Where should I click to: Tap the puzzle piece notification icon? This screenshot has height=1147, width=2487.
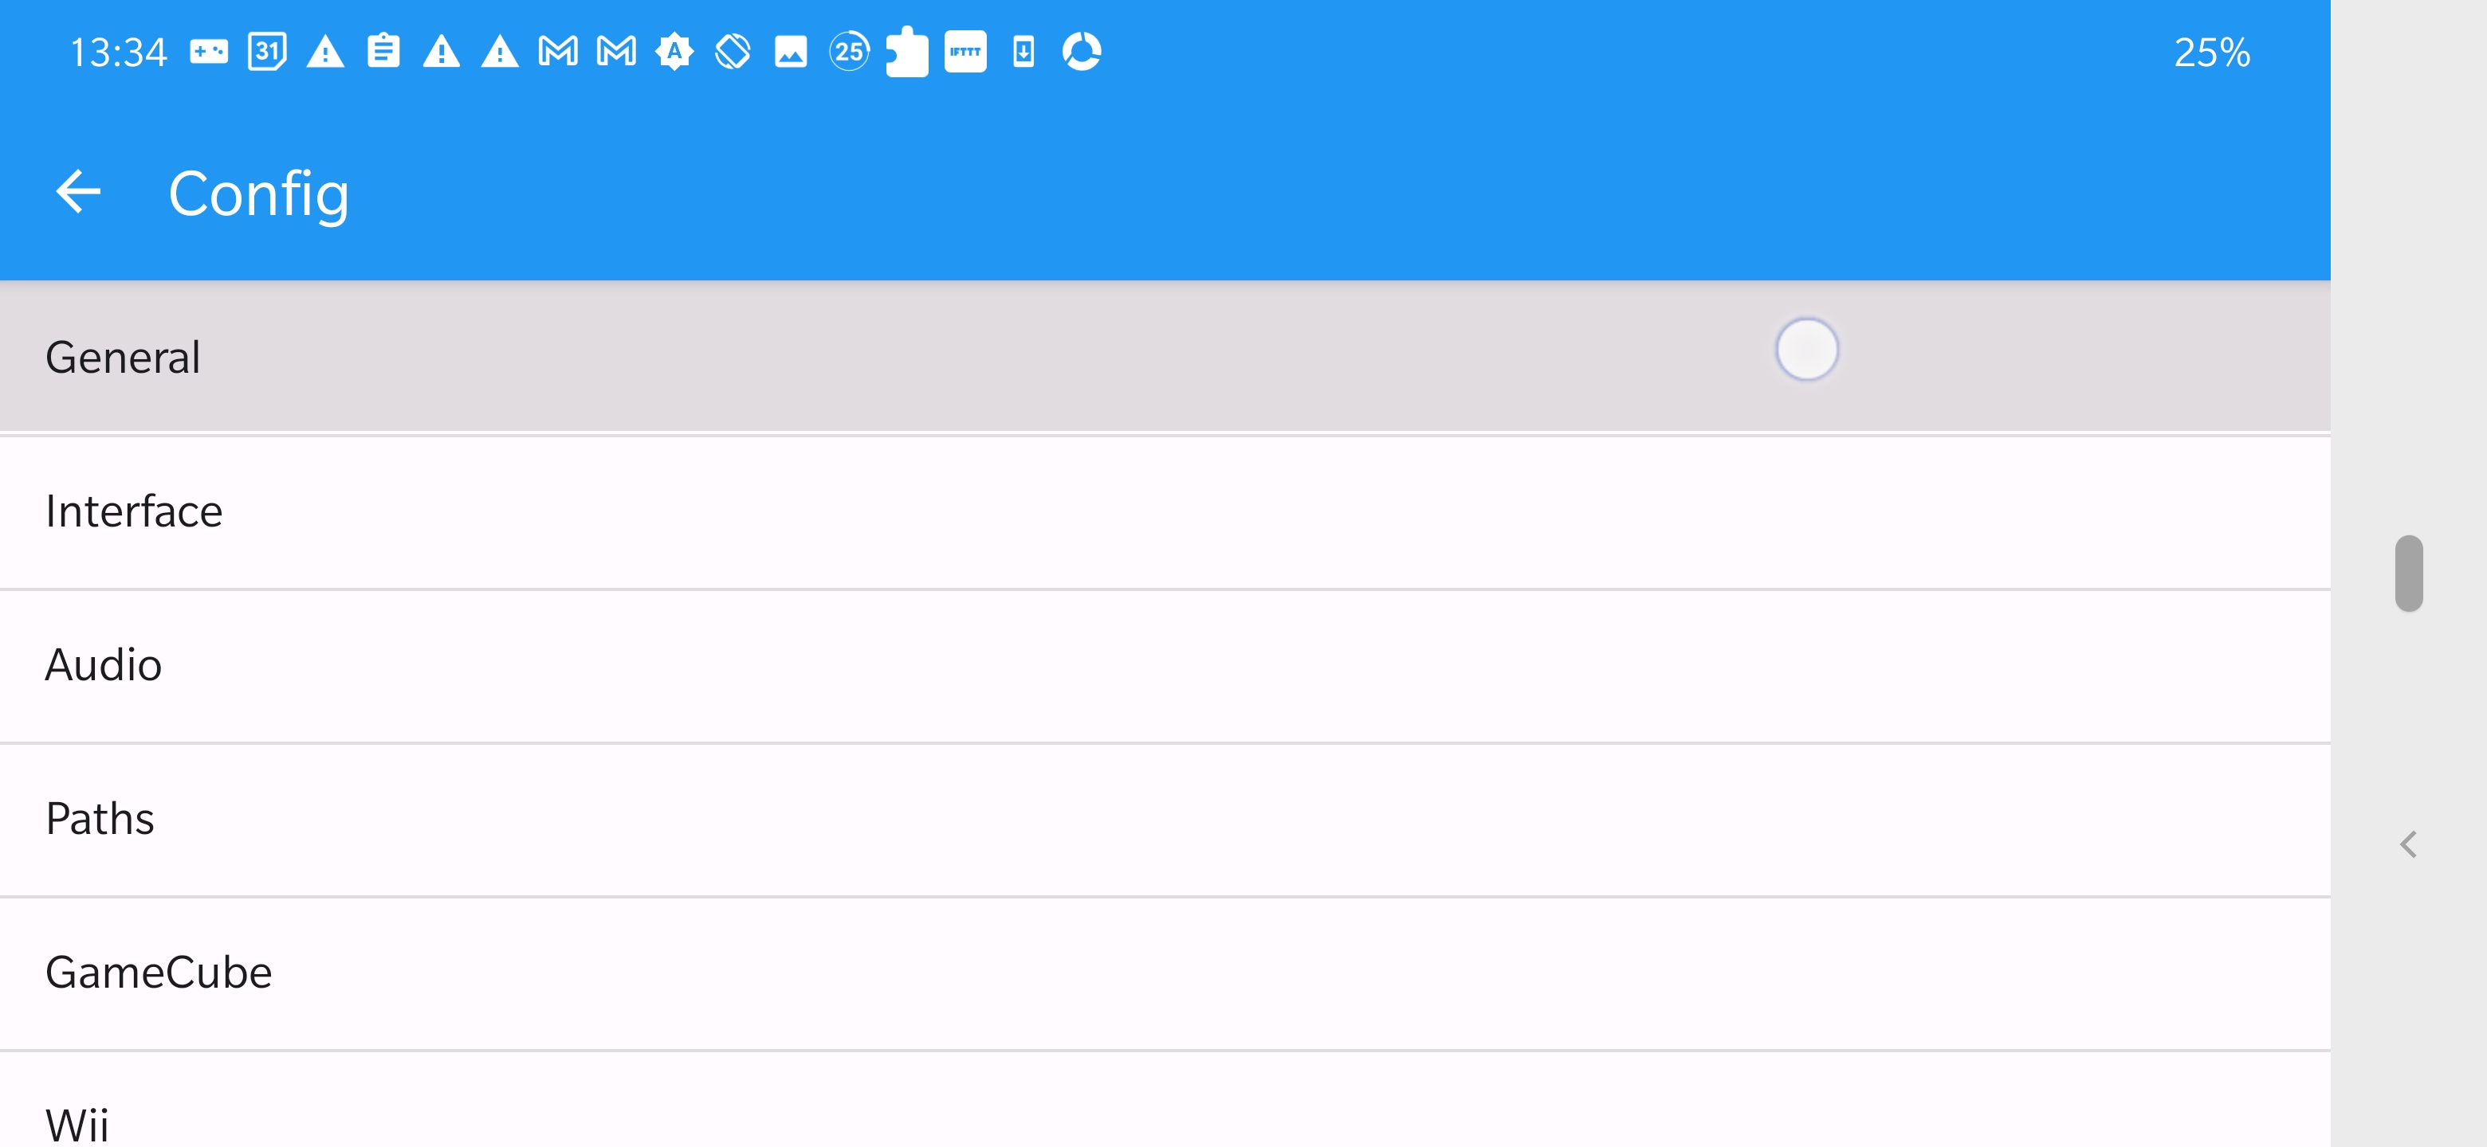tap(906, 51)
